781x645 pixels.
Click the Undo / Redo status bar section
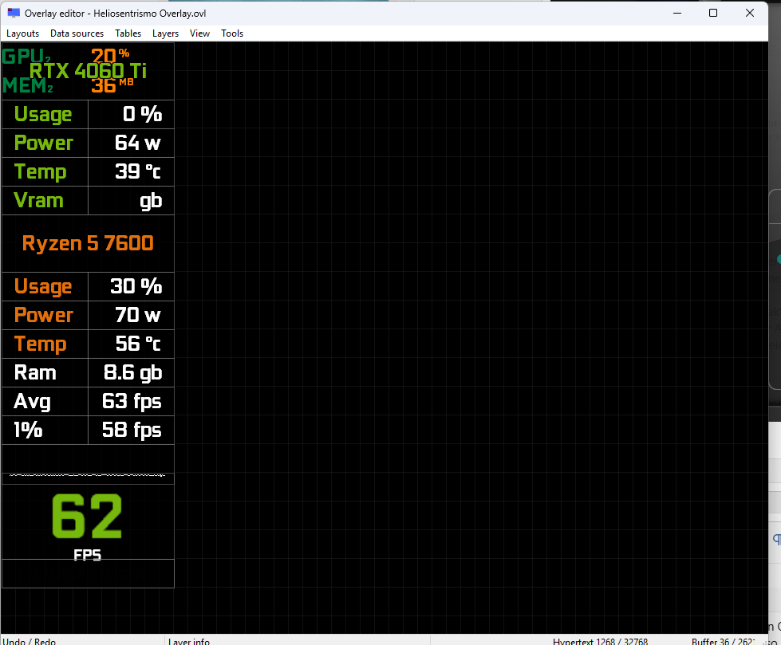(x=82, y=640)
